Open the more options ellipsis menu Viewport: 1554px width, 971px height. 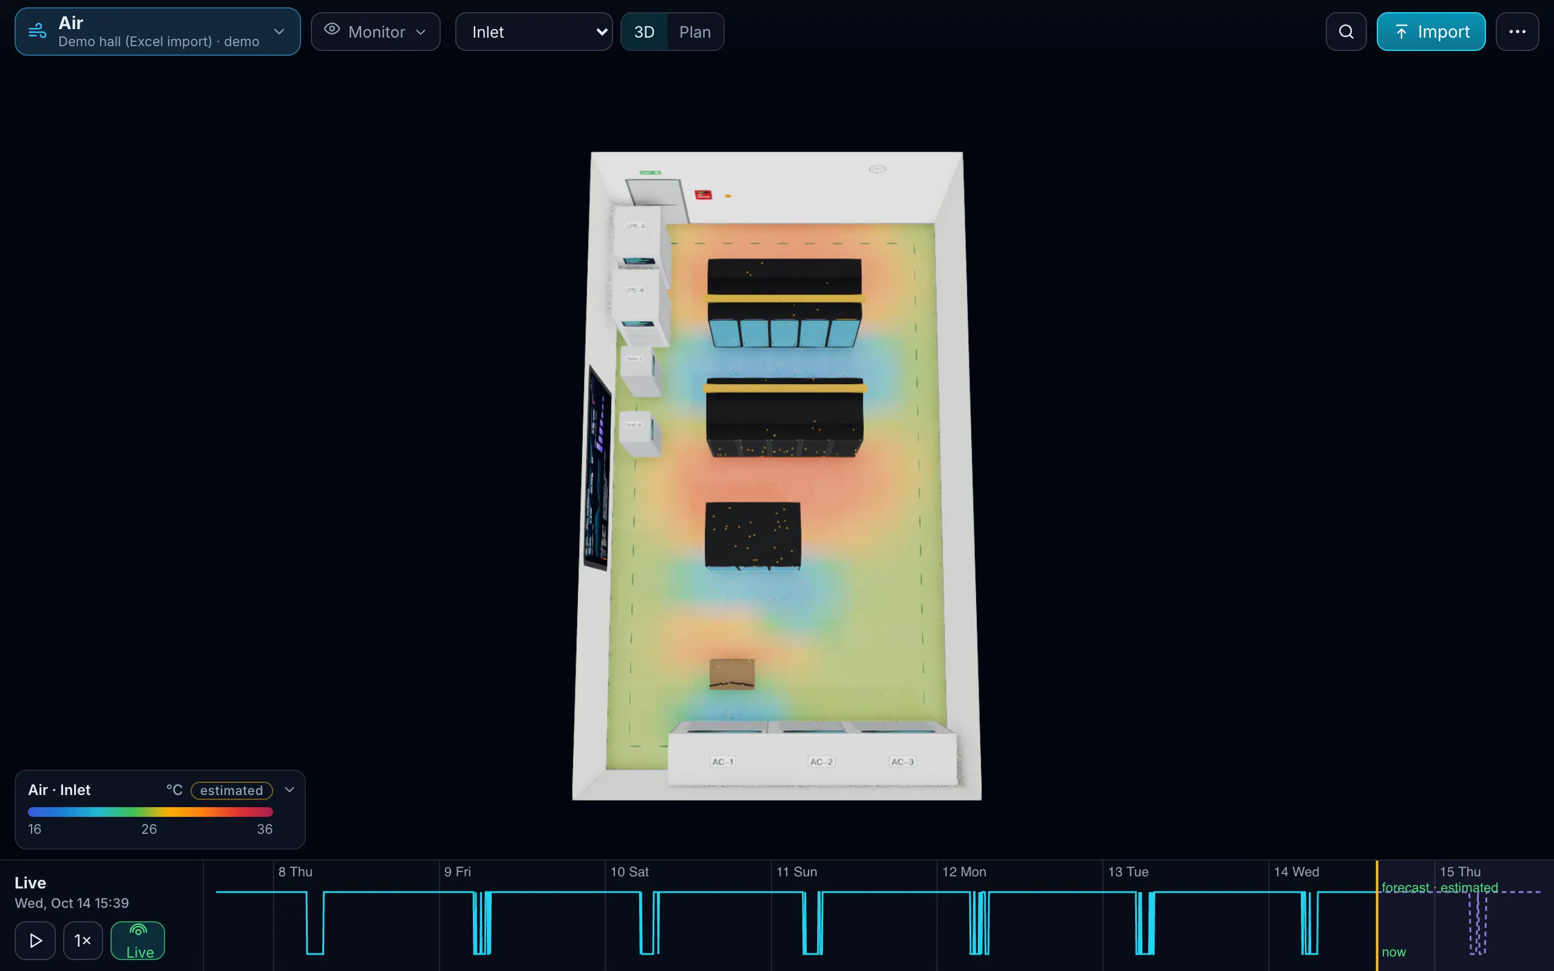point(1517,32)
